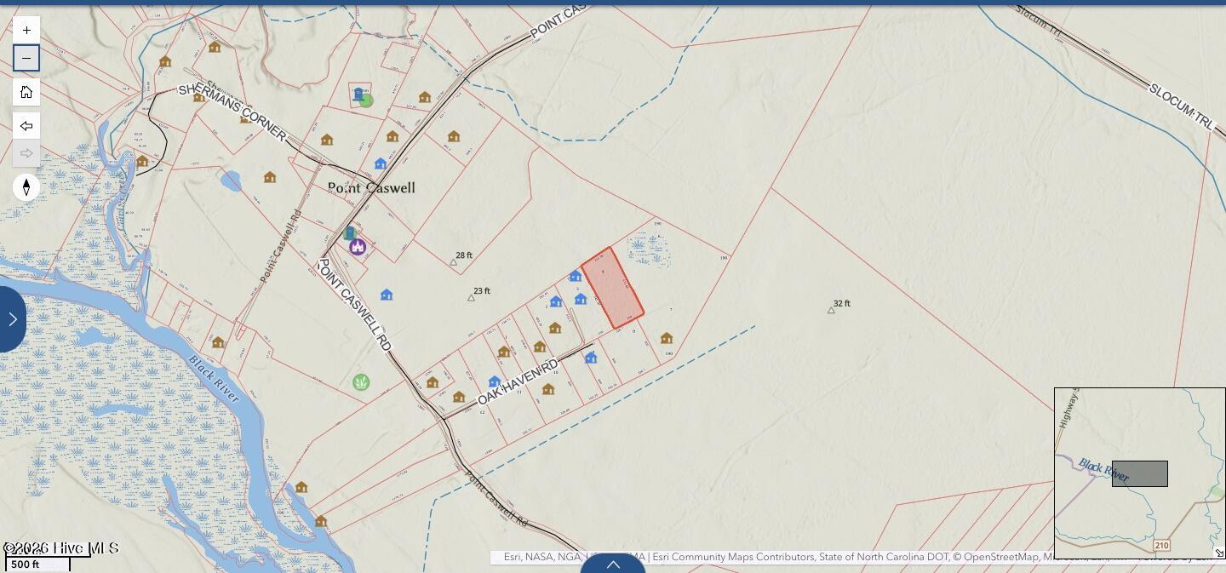Click the blue building icon above the church
The width and height of the screenshot is (1226, 573).
[349, 232]
